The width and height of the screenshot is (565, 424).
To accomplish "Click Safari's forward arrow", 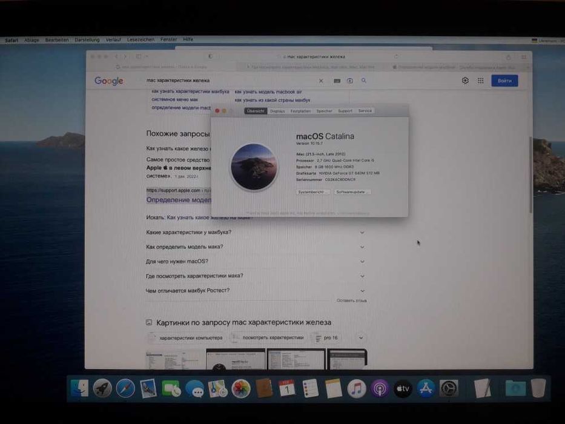I will (125, 56).
